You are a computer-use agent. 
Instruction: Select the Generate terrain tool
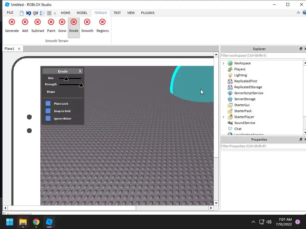click(x=12, y=26)
